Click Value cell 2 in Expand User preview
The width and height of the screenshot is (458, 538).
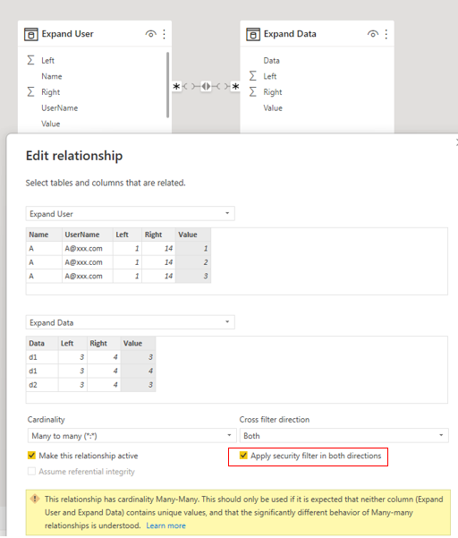coord(193,262)
